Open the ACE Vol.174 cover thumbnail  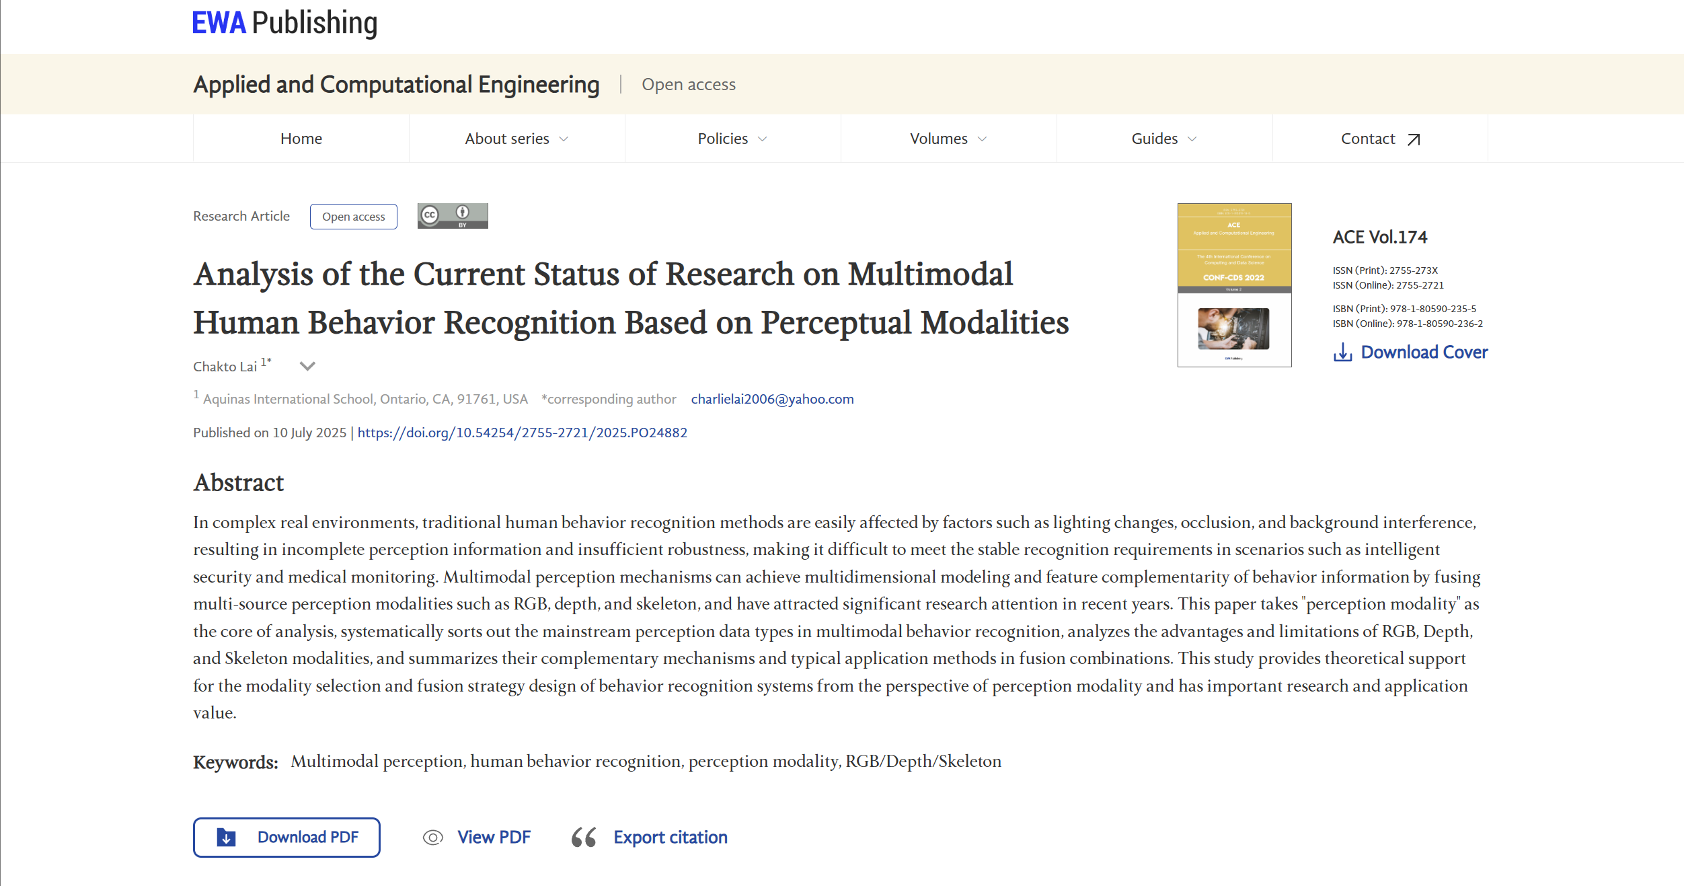point(1234,285)
